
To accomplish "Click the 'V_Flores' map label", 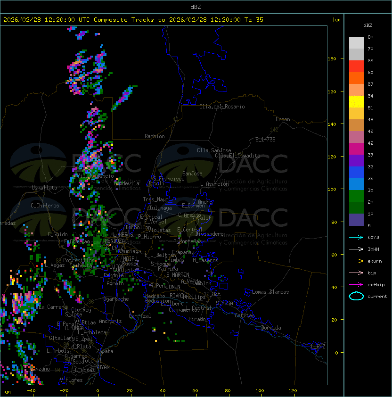I will click(x=71, y=380).
